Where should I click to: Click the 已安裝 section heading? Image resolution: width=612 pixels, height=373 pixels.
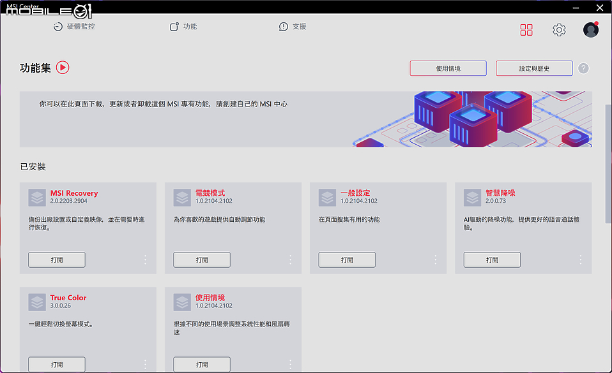(x=33, y=167)
